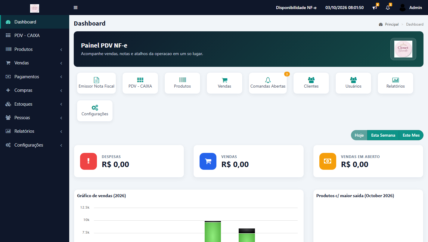
Task: Expand the Produtos sidebar submenu
Action: click(x=35, y=49)
